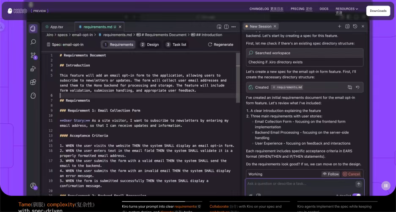Switch to the App.tsx editor tab
Image resolution: width=396 pixels, height=212 pixels.
tap(56, 27)
